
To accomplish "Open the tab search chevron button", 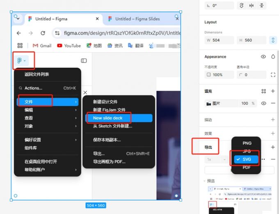I will [x=18, y=18].
